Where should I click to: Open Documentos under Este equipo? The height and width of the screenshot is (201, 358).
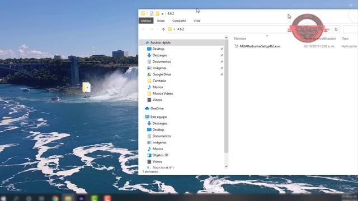coord(162,136)
